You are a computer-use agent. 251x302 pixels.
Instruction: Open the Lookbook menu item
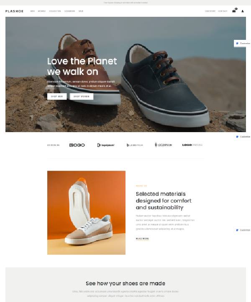69,11
